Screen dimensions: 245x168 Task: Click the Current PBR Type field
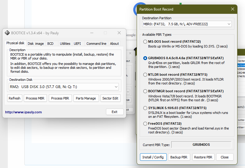(201, 145)
